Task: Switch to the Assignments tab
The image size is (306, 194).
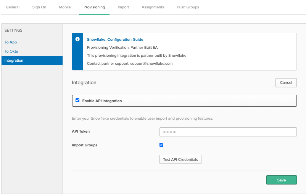Action: click(153, 7)
